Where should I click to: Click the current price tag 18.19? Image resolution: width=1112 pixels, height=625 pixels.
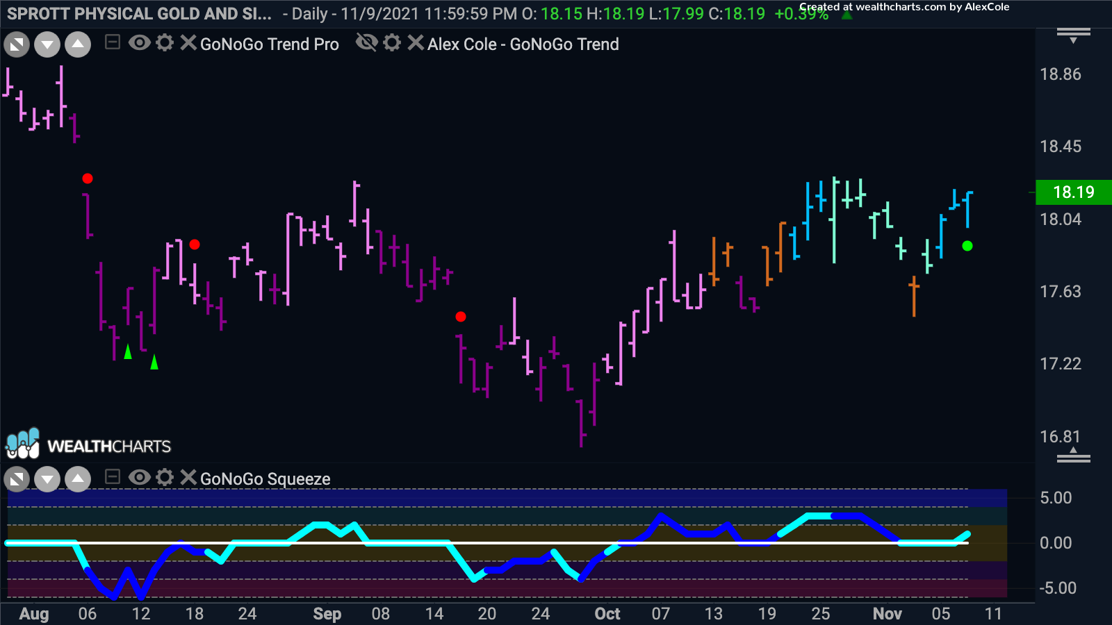pyautogui.click(x=1074, y=192)
